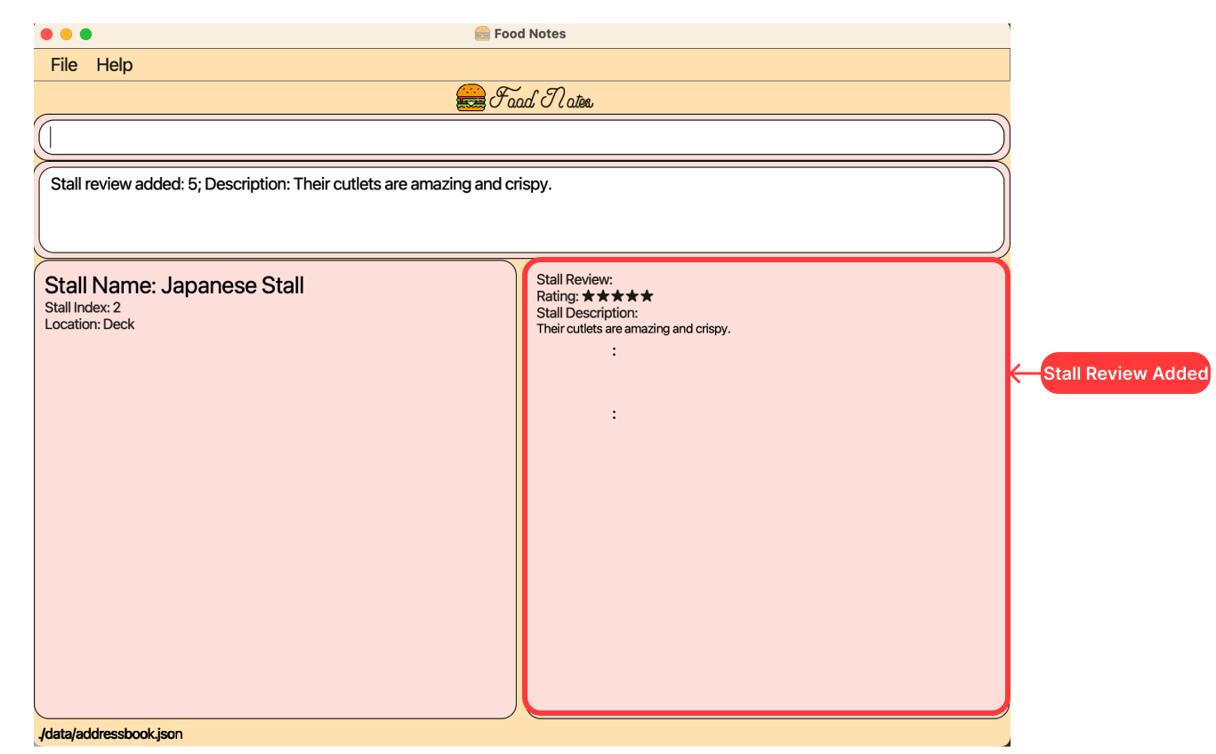Click the 'Rating:' label text
Screen dimensions: 1216x754
(x=558, y=296)
